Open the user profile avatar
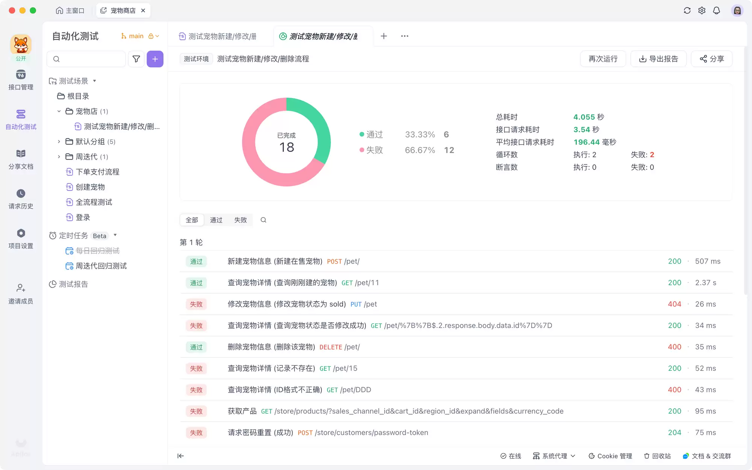This screenshot has width=752, height=470. click(x=737, y=11)
